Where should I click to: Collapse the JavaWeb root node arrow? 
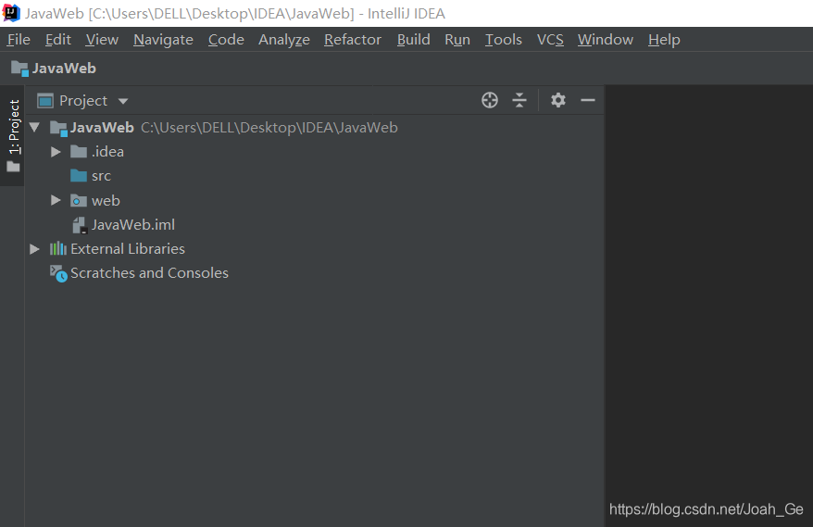(35, 127)
